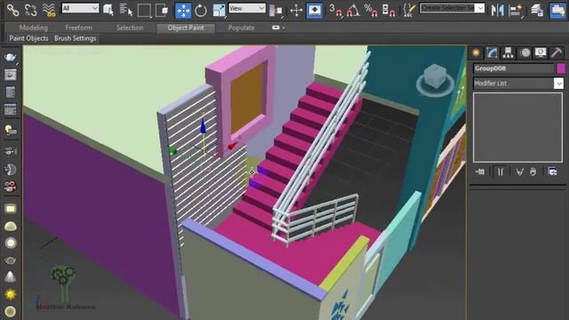Switch to the Modeling ribbon tab
This screenshot has height=320, width=569.
click(x=34, y=28)
